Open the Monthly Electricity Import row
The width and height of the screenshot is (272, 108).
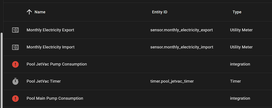[x=50, y=47]
